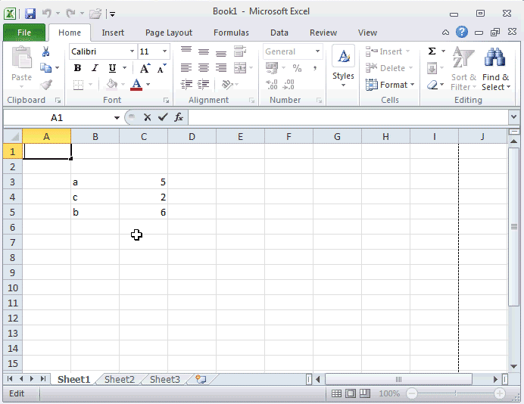Insert a new worksheet tab icon
The width and height of the screenshot is (524, 404).
(201, 379)
